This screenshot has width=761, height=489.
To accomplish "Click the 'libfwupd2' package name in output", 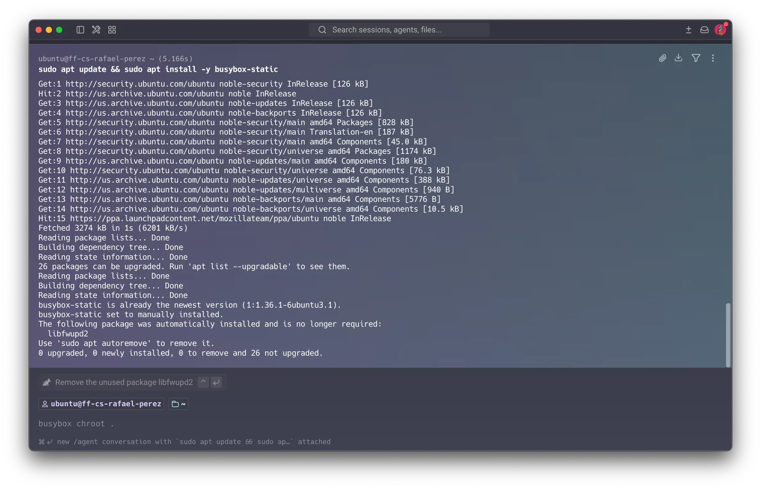I will pyautogui.click(x=68, y=334).
